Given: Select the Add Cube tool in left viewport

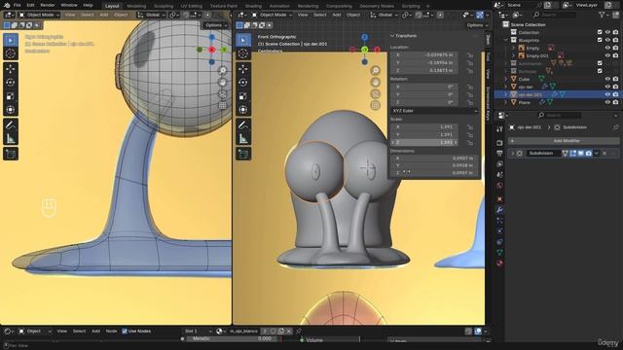Looking at the screenshot, I should pos(11,154).
